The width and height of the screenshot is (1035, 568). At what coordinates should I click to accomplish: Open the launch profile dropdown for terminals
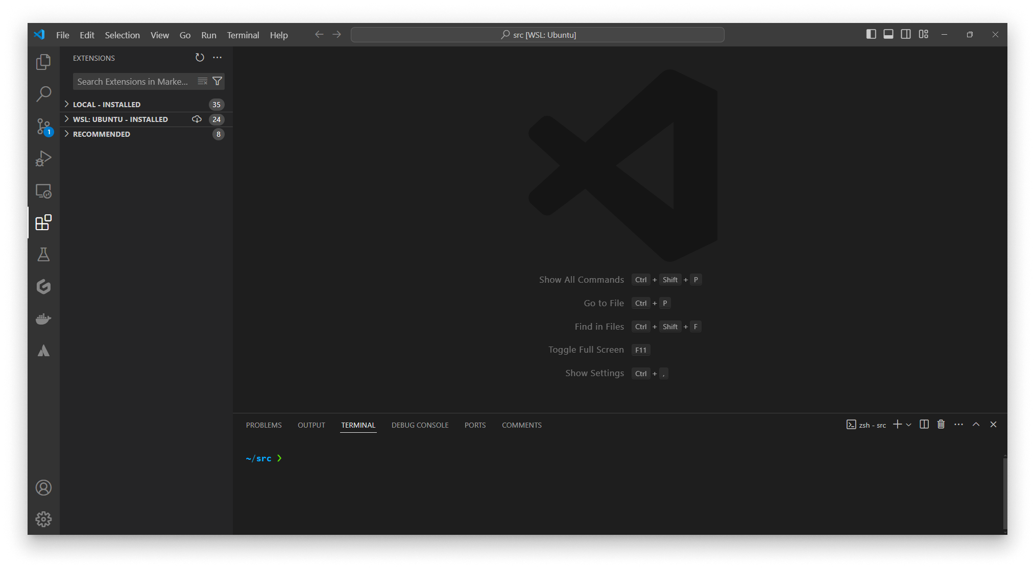(908, 424)
